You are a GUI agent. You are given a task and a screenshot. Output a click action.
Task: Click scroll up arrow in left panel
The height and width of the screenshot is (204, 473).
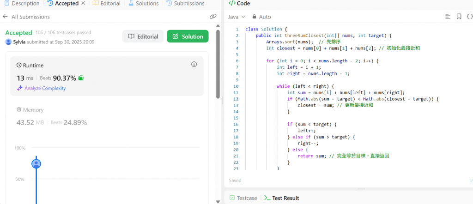[218, 26]
